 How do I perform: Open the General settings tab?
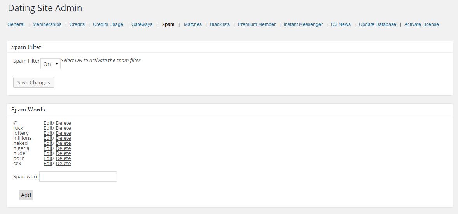[x=16, y=24]
